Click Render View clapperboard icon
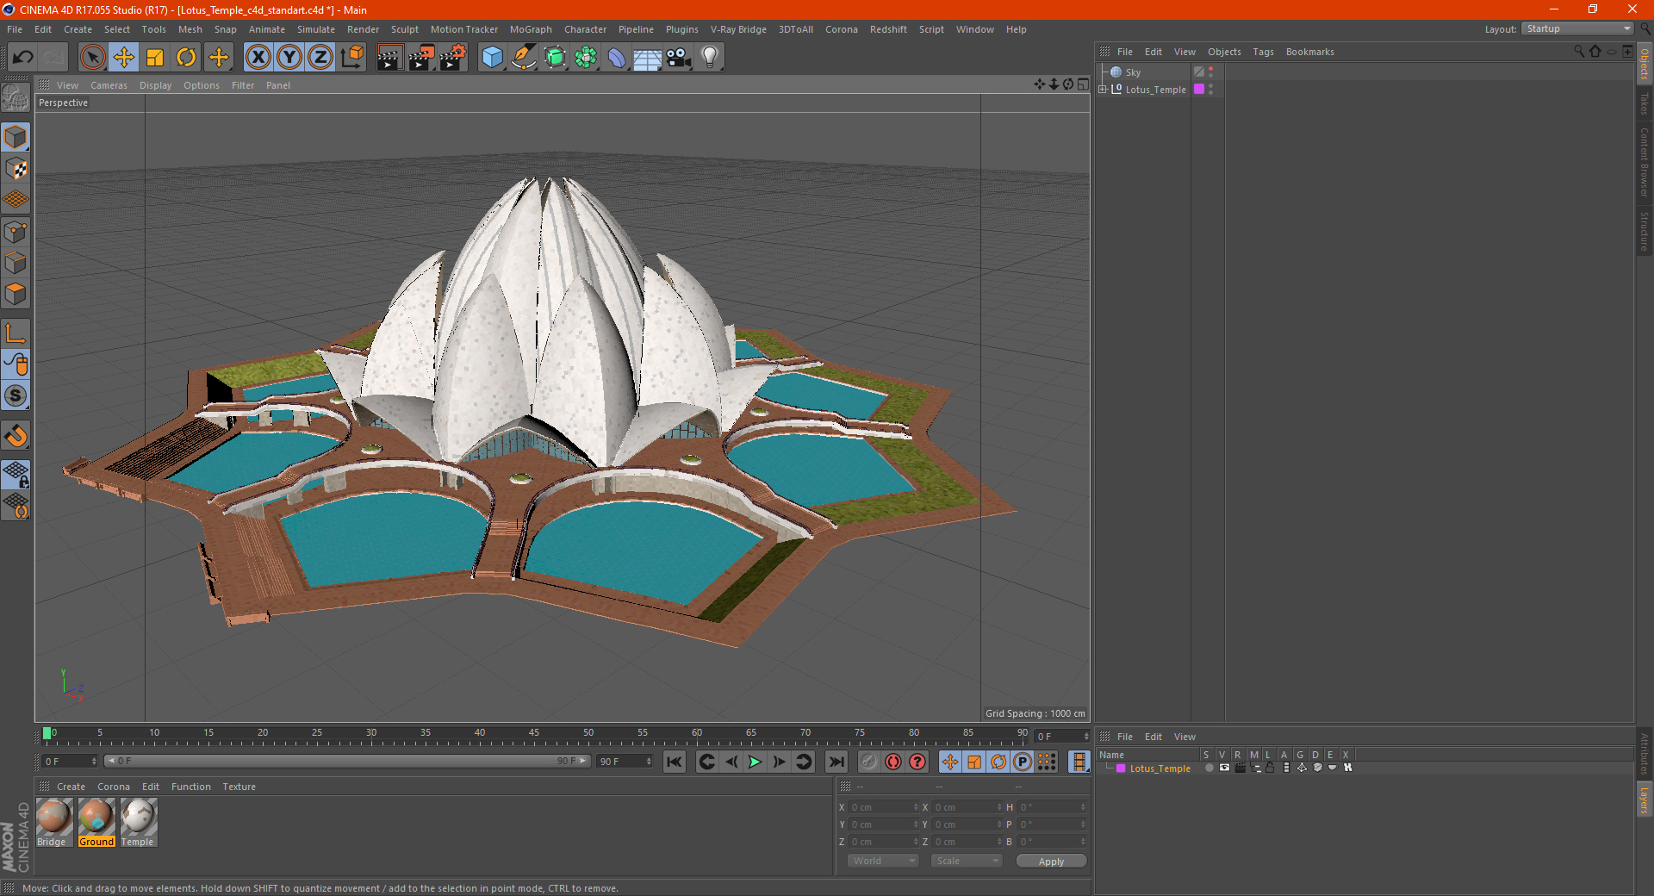 [389, 58]
